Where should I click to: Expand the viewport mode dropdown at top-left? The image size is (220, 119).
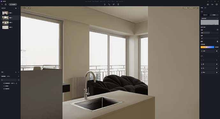[23, 8]
